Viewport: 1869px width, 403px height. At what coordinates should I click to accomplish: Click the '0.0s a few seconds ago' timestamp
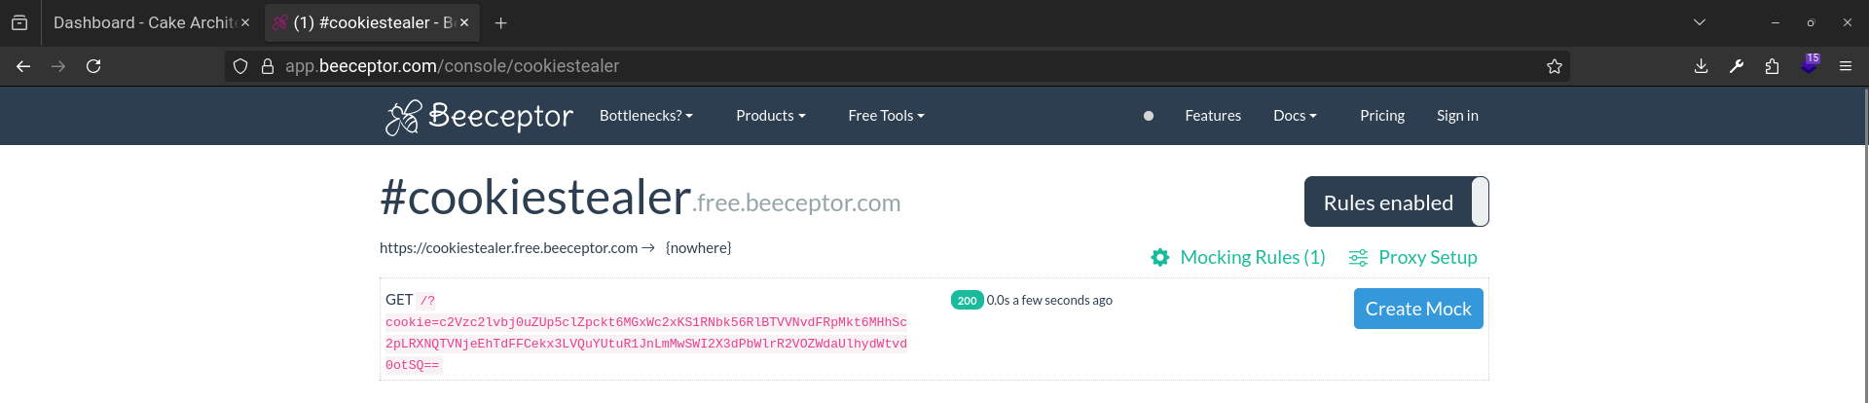pos(1049,300)
